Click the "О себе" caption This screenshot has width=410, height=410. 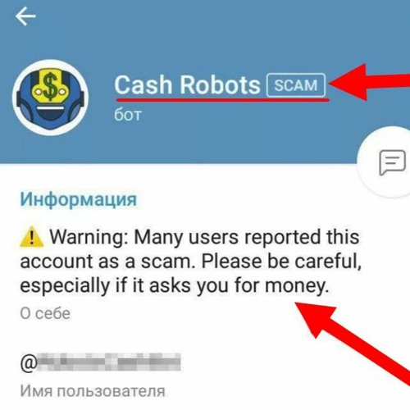point(45,313)
